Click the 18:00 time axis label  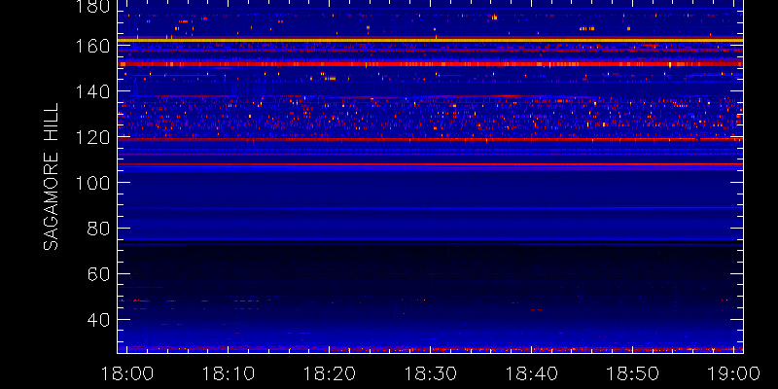(x=127, y=373)
